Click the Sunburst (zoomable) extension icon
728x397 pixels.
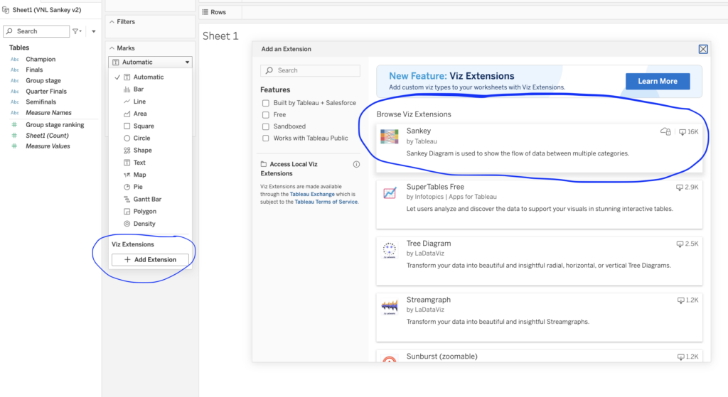pyautogui.click(x=389, y=359)
